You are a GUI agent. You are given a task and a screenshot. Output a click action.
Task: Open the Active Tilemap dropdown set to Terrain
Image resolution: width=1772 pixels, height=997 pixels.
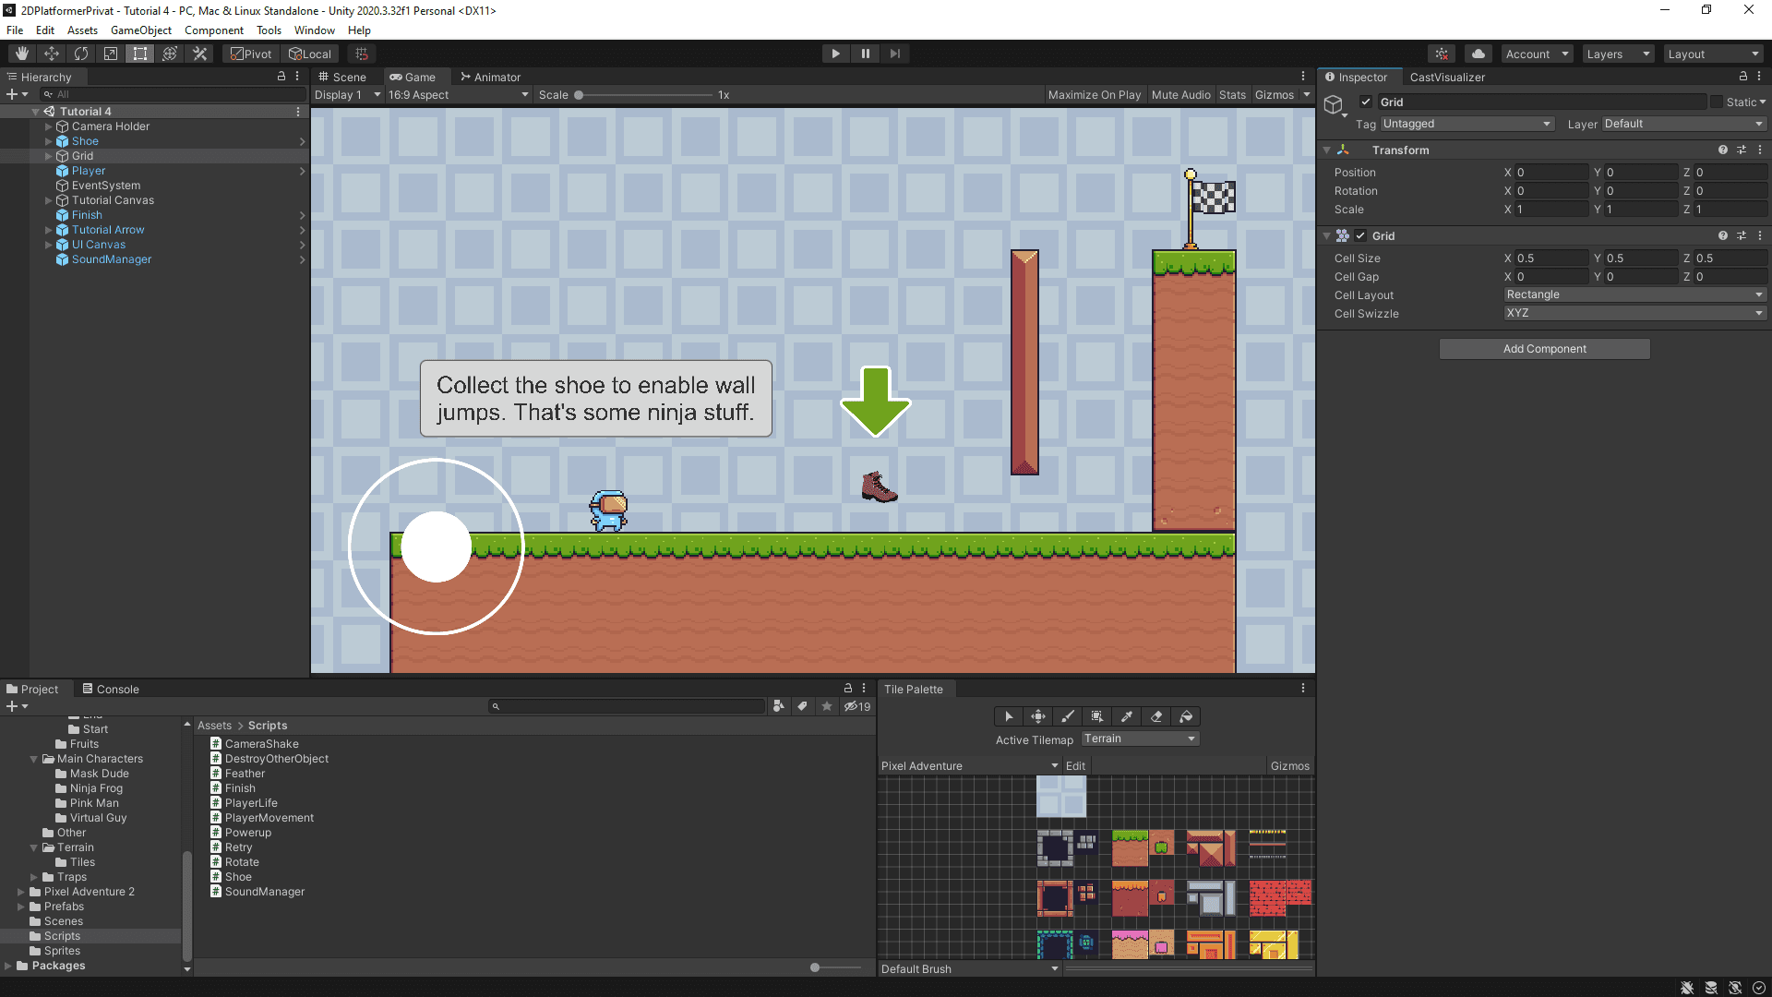coord(1140,739)
